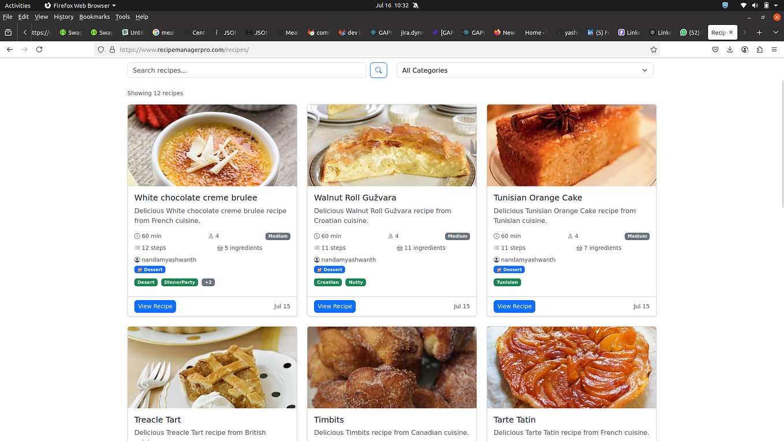Click the battery icon in system tray

766,5
